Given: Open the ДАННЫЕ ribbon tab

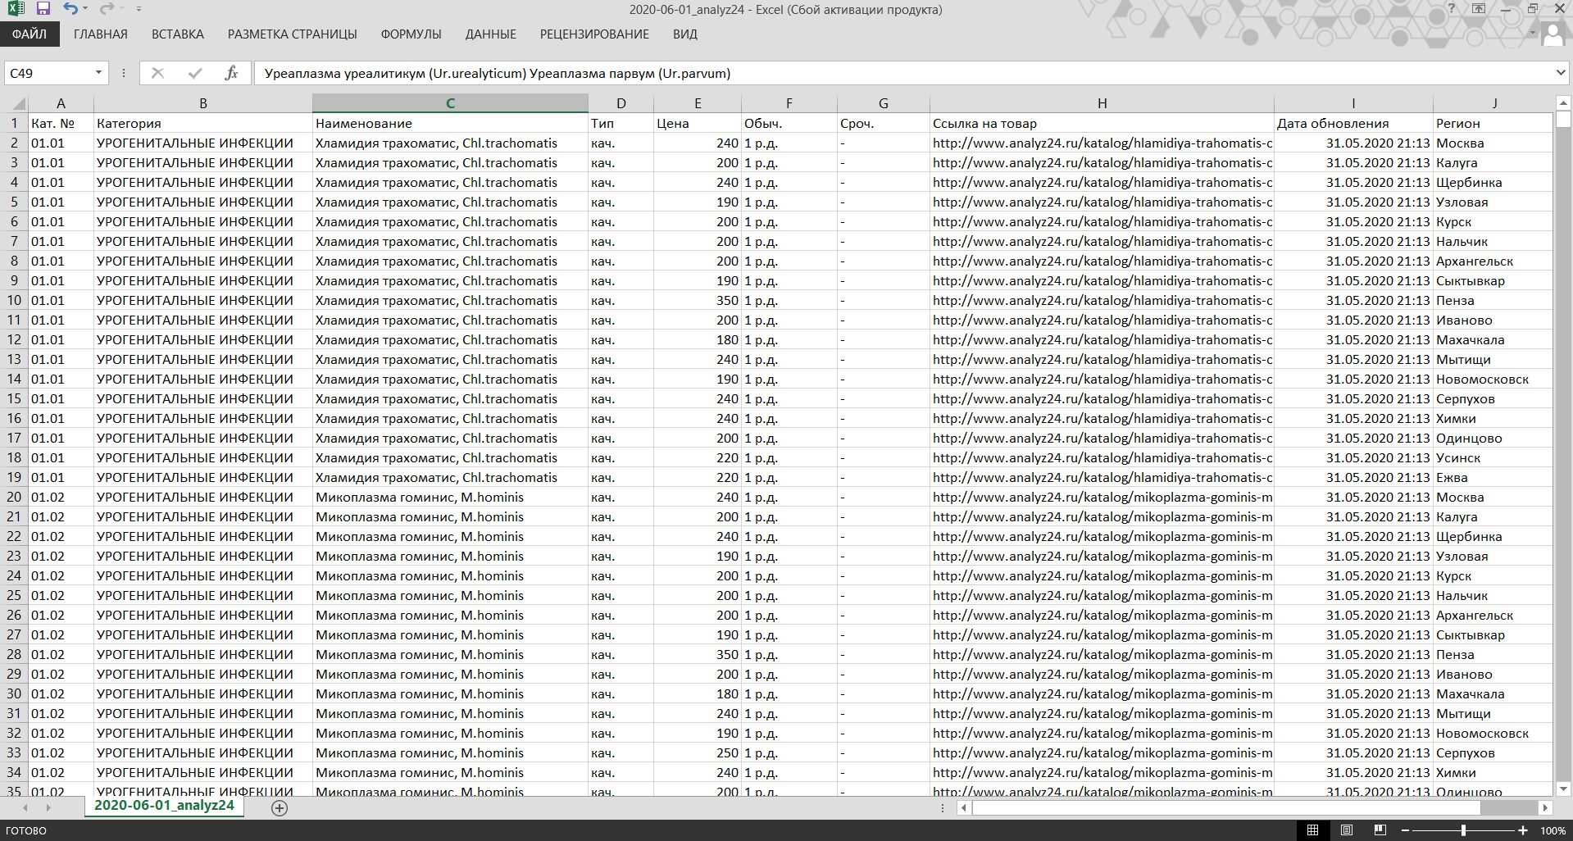Looking at the screenshot, I should pyautogui.click(x=491, y=34).
